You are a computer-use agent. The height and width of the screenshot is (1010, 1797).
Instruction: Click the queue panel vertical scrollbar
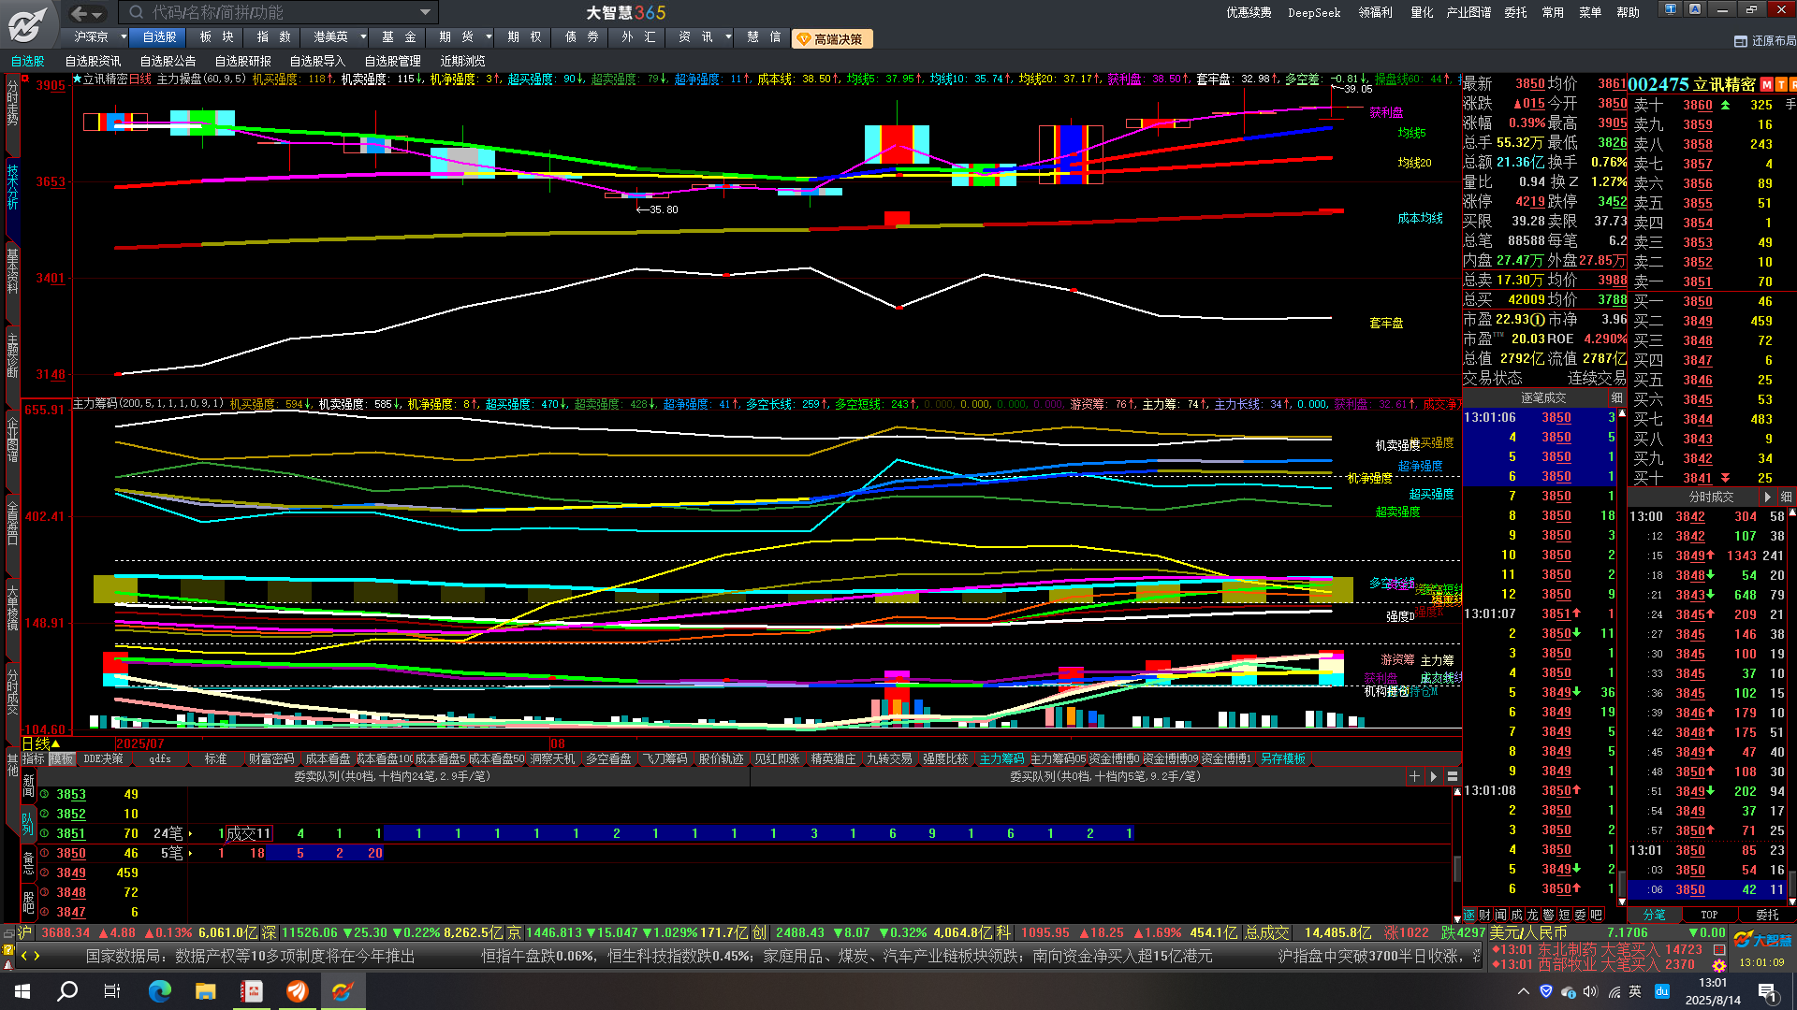tap(1456, 870)
